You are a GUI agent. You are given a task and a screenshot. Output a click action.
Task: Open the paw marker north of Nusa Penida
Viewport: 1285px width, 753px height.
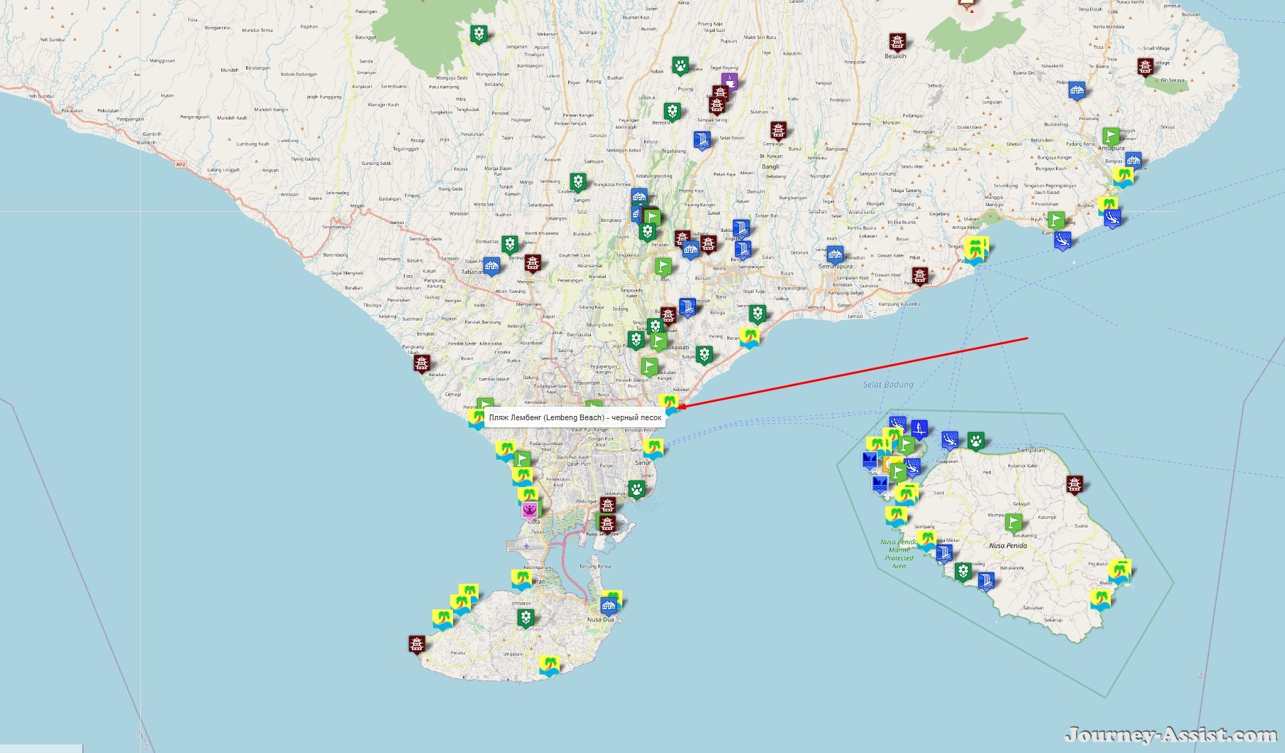click(976, 441)
